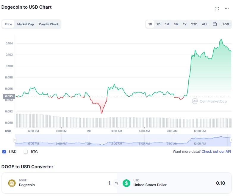Click the DOGE amount field showing 1
The height and width of the screenshot is (196, 233).
pyautogui.click(x=110, y=183)
